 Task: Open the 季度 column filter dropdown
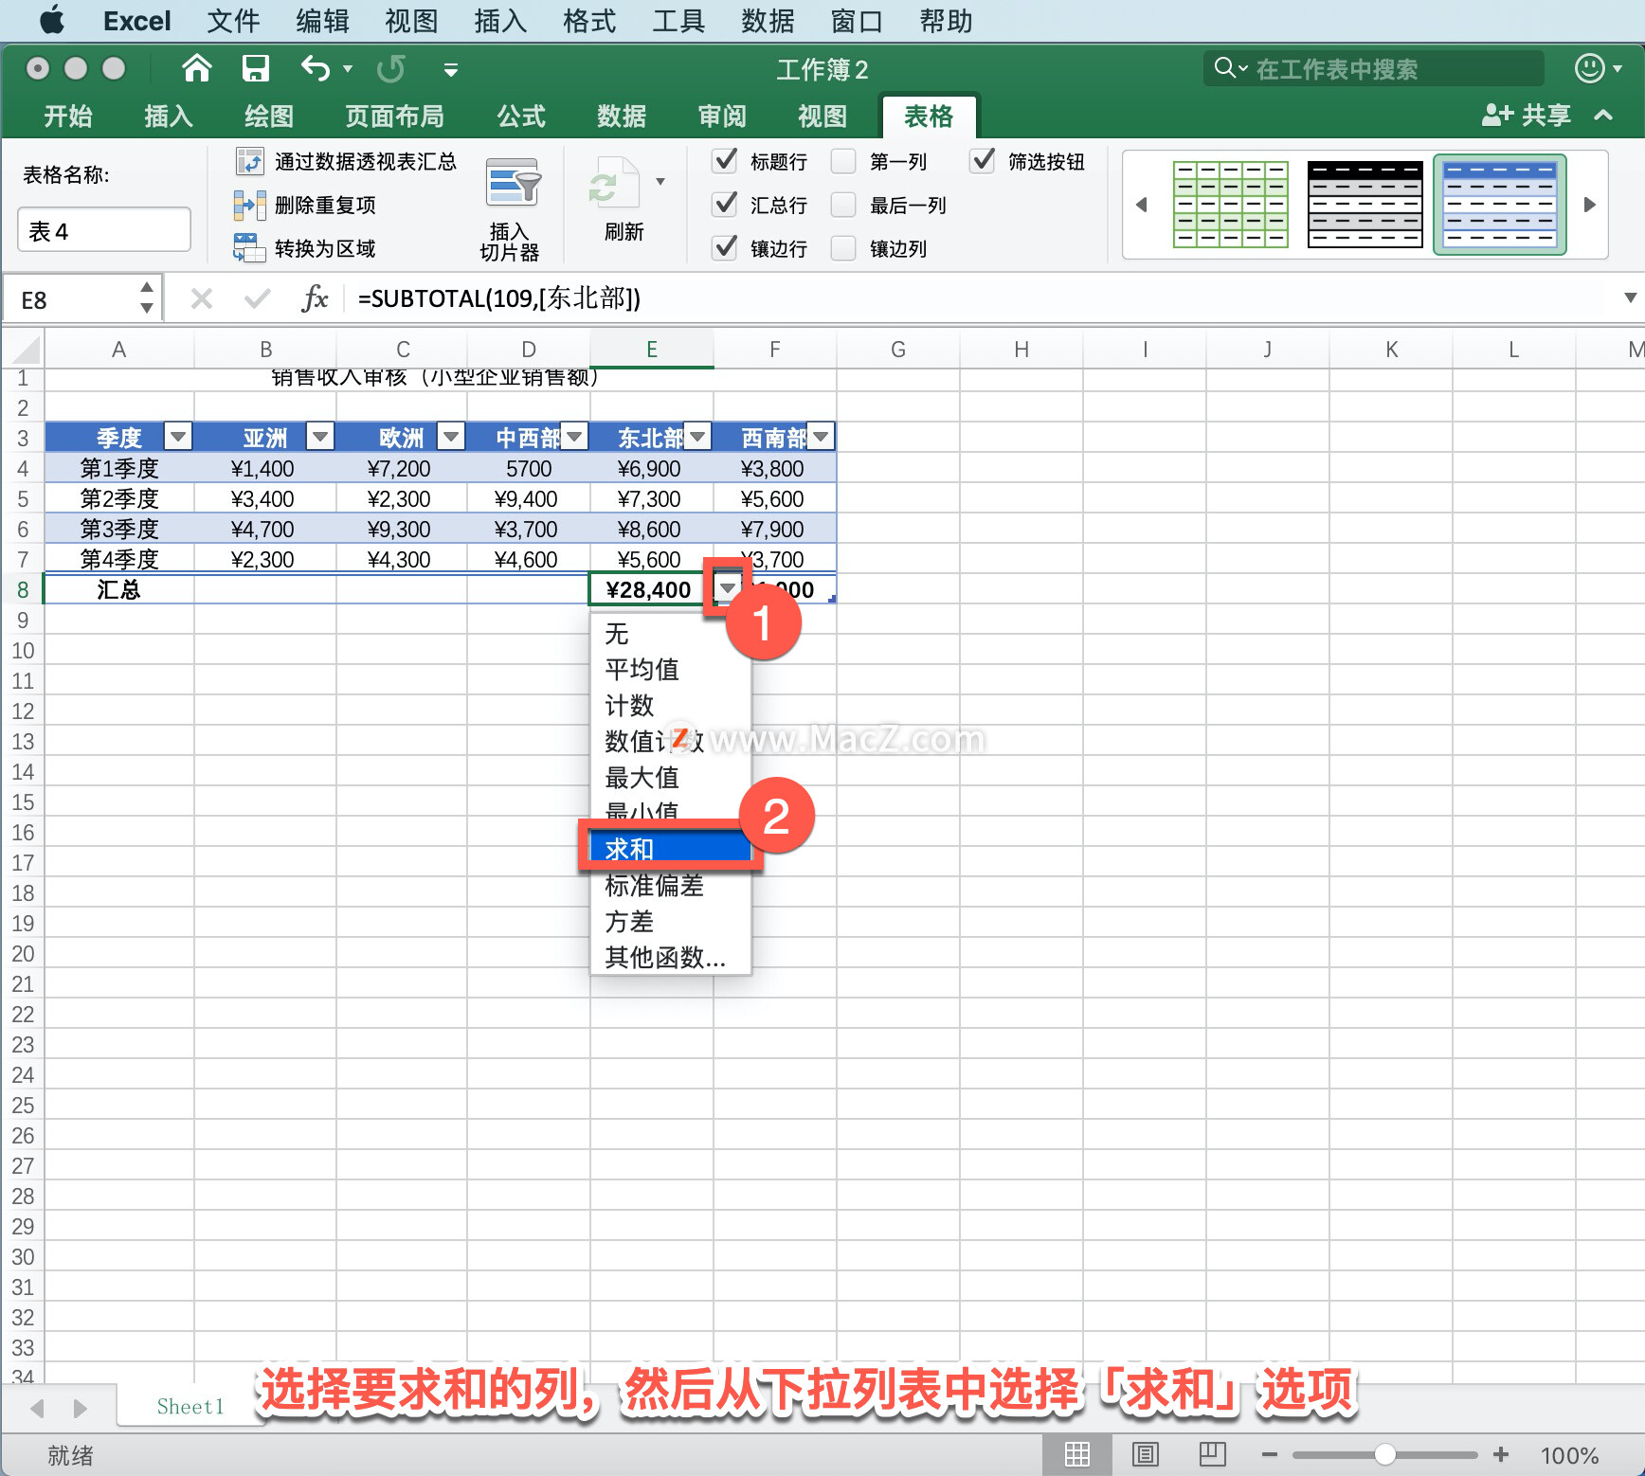(178, 437)
